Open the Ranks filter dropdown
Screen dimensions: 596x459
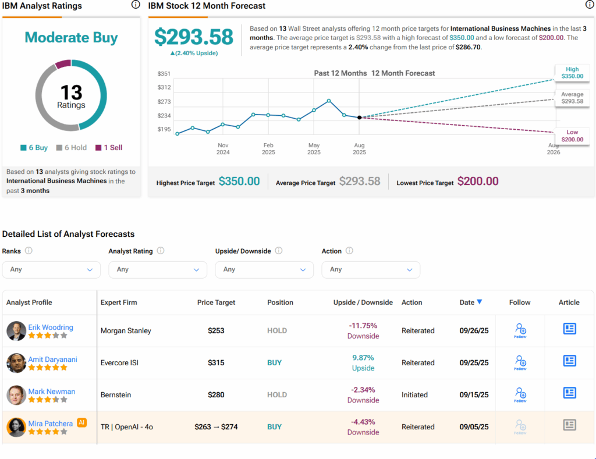(x=51, y=269)
